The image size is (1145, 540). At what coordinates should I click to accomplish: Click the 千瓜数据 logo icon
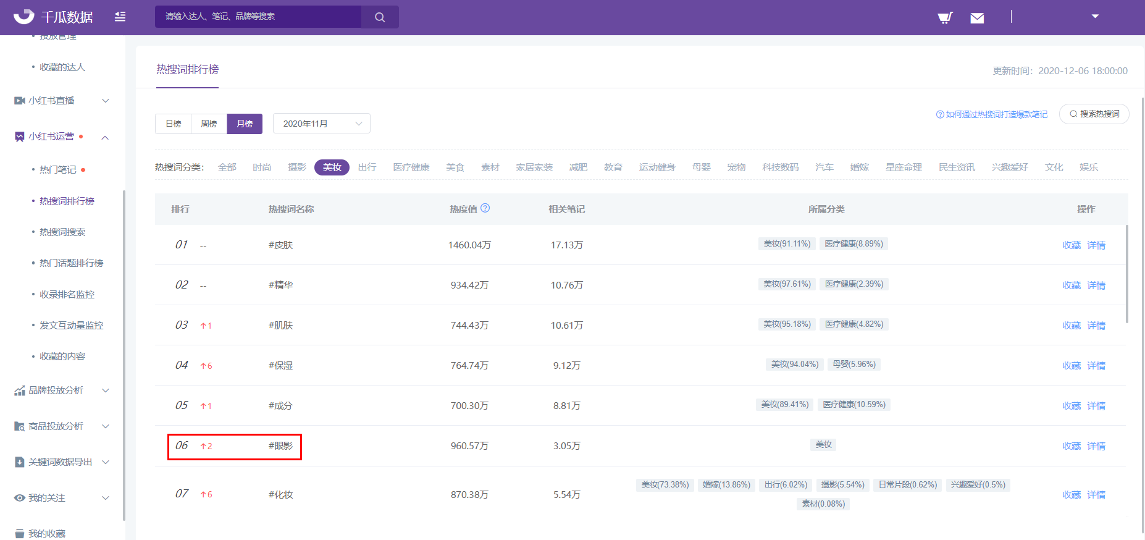pyautogui.click(x=23, y=17)
